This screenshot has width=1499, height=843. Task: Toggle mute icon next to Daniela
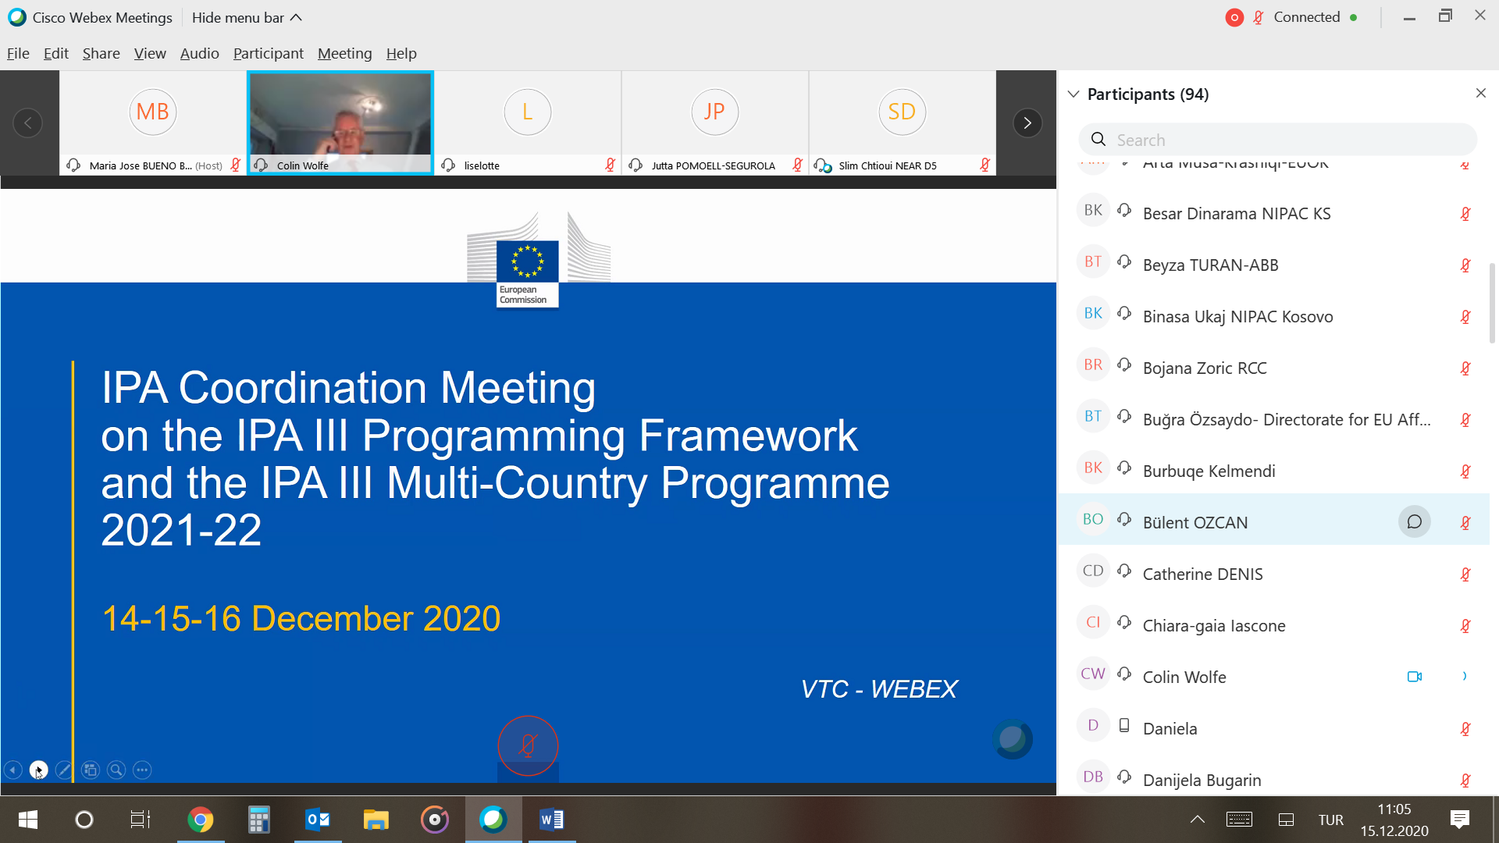[x=1465, y=729]
